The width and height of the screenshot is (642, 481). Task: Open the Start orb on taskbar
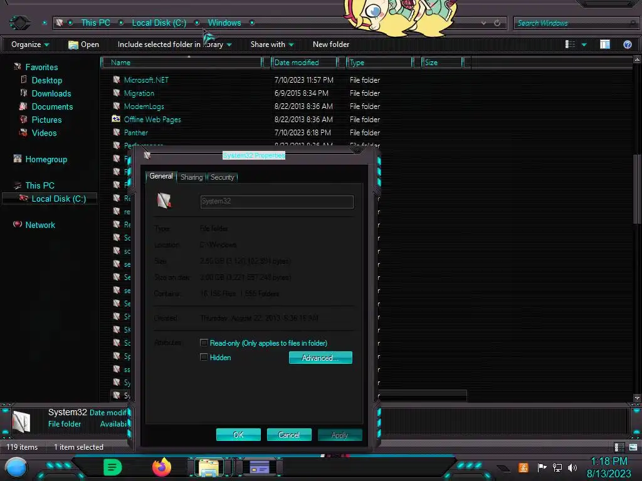coord(16,467)
